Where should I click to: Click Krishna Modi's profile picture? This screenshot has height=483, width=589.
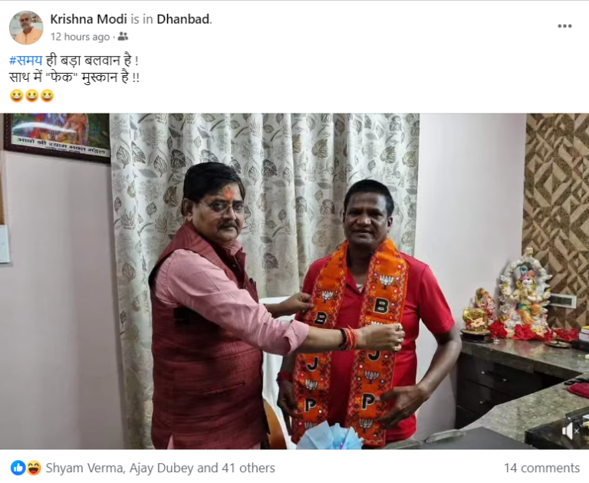pos(26,28)
